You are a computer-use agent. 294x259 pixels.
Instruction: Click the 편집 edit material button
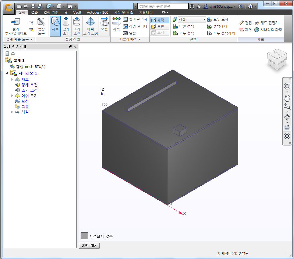(x=245, y=23)
